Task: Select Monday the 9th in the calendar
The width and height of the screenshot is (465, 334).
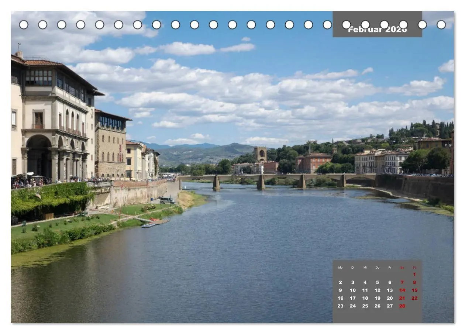Action: pyautogui.click(x=340, y=290)
